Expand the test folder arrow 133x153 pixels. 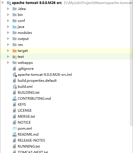pyautogui.click(x=8, y=57)
